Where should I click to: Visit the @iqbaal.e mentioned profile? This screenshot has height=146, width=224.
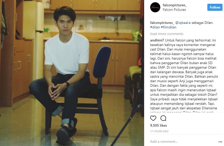[183, 23]
